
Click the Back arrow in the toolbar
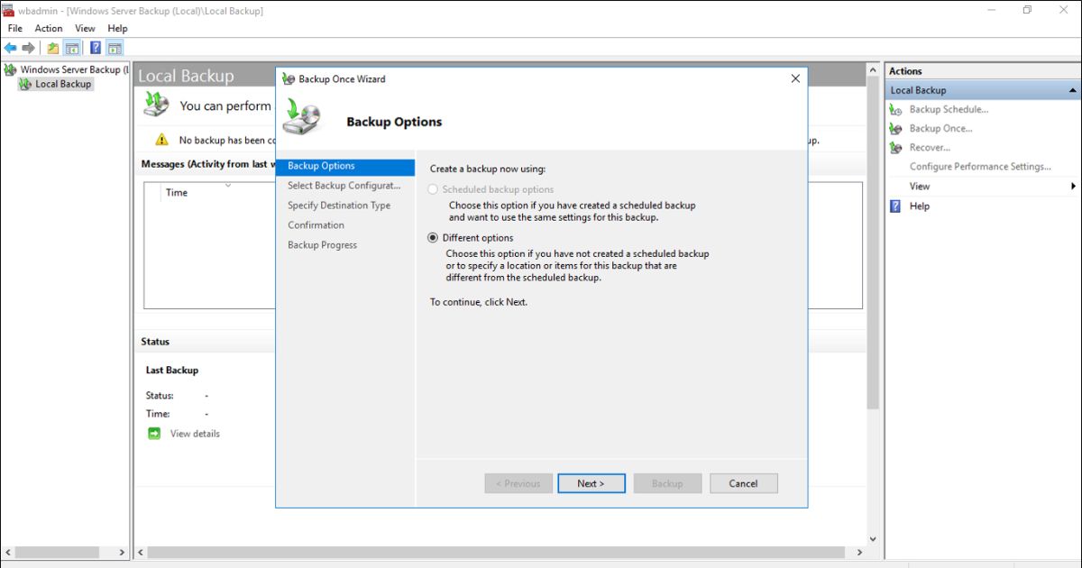pyautogui.click(x=11, y=48)
